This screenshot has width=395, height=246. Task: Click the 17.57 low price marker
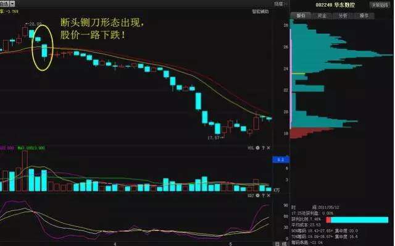[x=215, y=138]
